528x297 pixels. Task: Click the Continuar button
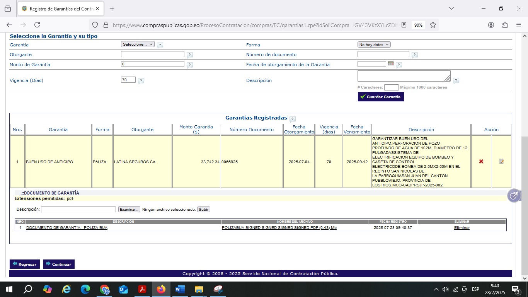click(x=59, y=264)
